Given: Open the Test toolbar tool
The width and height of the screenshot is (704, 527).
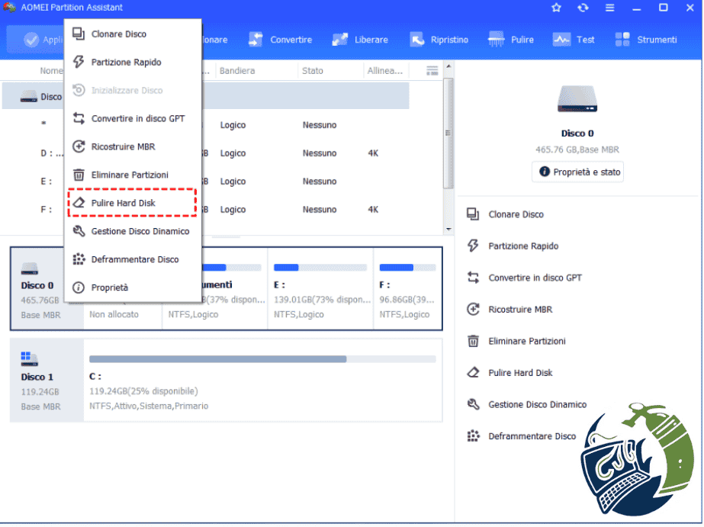Looking at the screenshot, I should tap(574, 40).
